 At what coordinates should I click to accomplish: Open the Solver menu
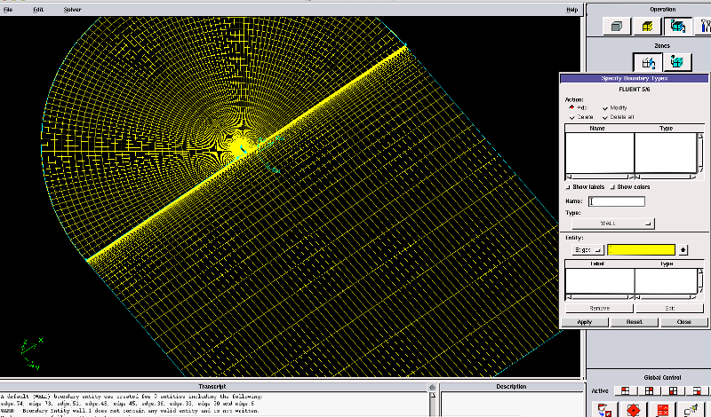tap(72, 10)
